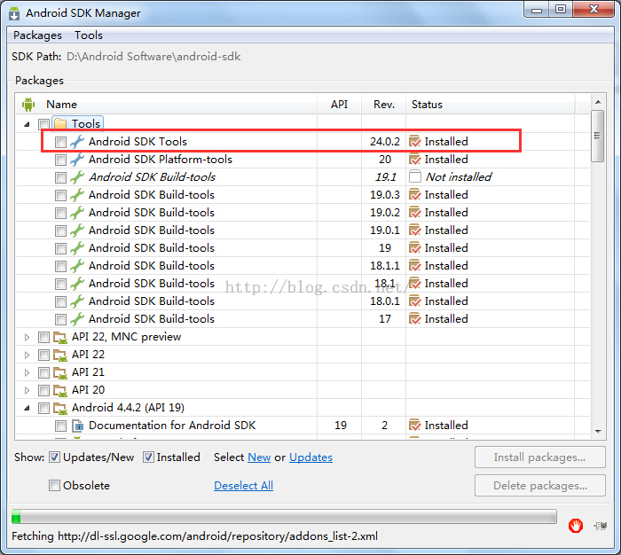Click the 18.0.1 revision cell
The width and height of the screenshot is (621, 555).
click(384, 301)
